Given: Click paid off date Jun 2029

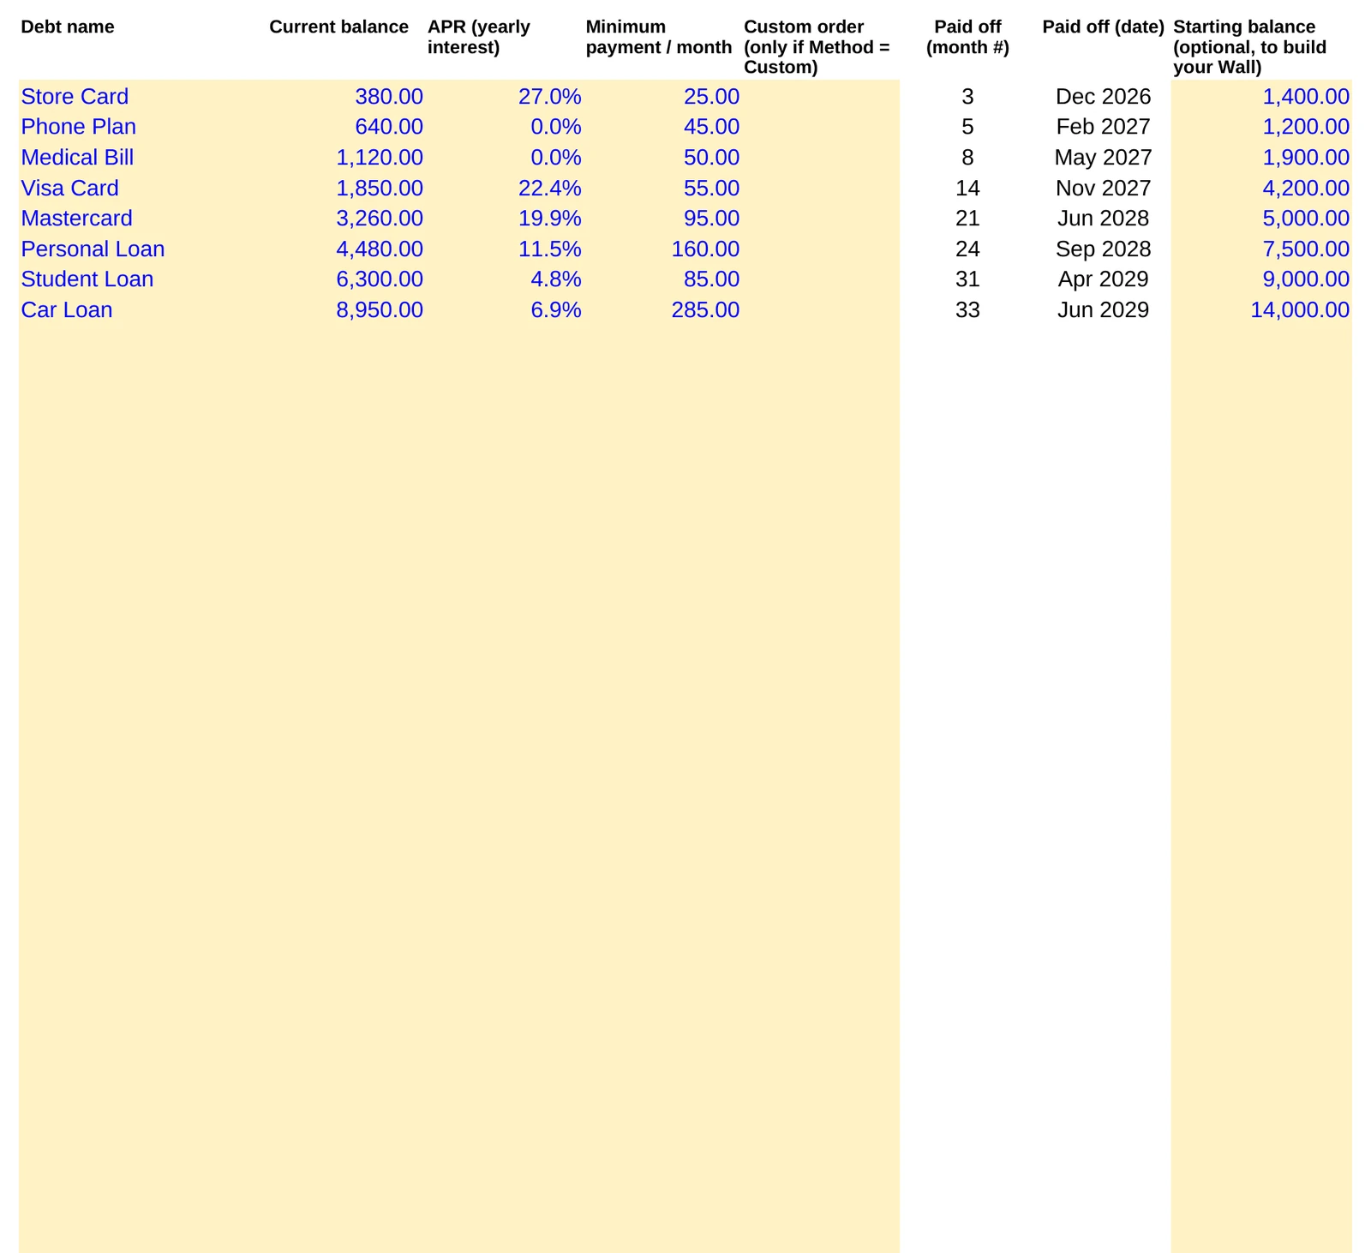Looking at the screenshot, I should (x=1103, y=309).
